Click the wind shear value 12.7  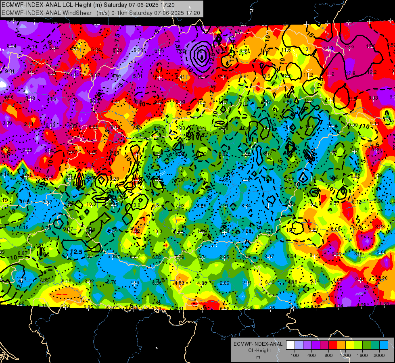click(291, 230)
